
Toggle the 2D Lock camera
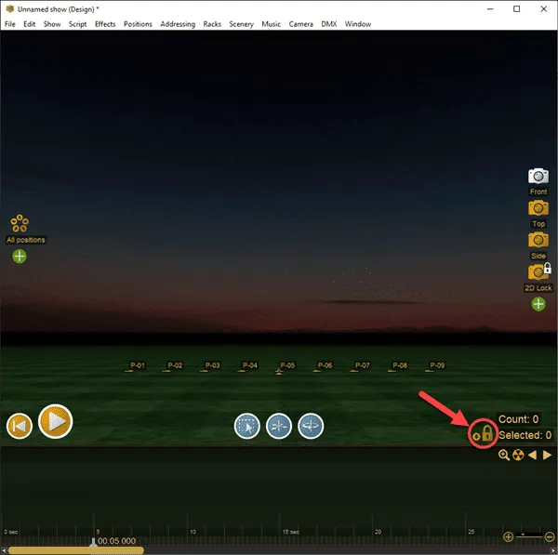pos(538,272)
